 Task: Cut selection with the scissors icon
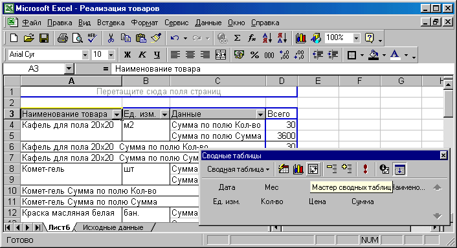[x=111, y=38]
